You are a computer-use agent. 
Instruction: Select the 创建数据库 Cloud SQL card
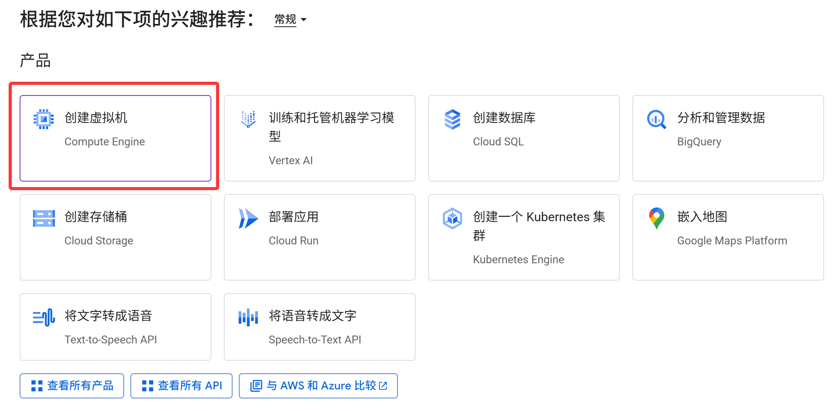(x=524, y=138)
